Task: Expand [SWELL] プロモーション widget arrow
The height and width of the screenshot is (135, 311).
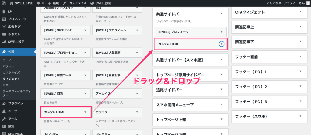Action: click(85, 53)
